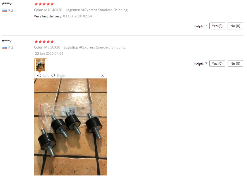
Task: Vote Yes on V***v's review
Action: point(217,63)
